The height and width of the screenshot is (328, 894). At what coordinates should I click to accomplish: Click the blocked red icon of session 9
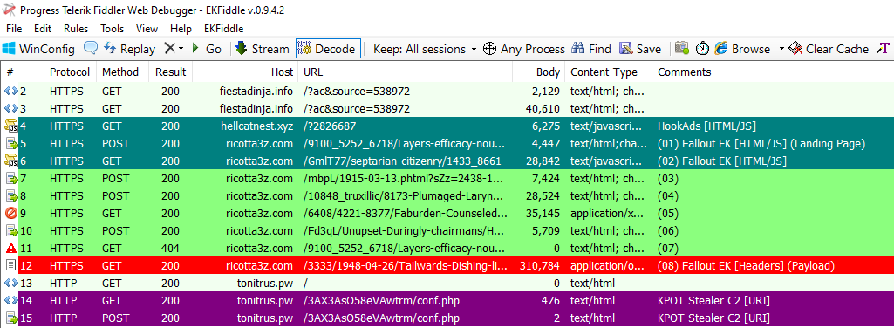tap(10, 214)
